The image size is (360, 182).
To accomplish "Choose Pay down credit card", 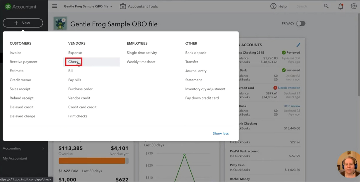I will 202,98.
